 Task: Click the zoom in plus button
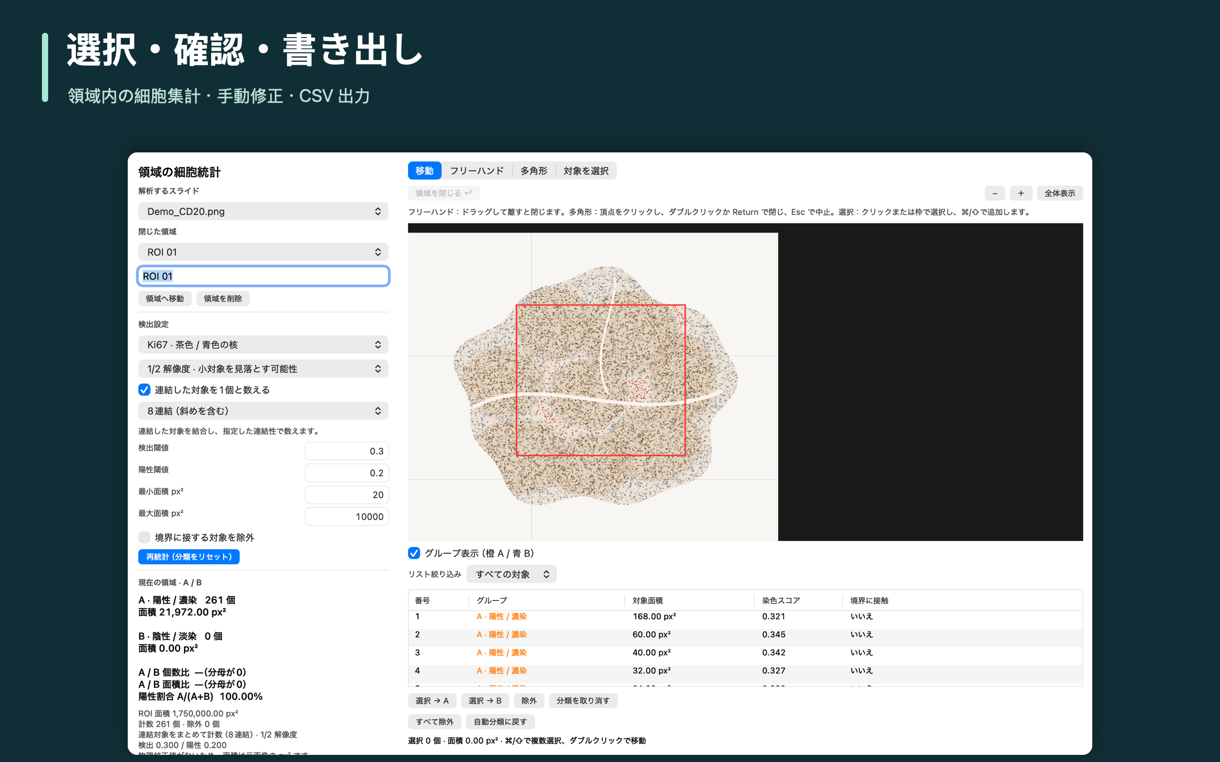[x=1021, y=193]
